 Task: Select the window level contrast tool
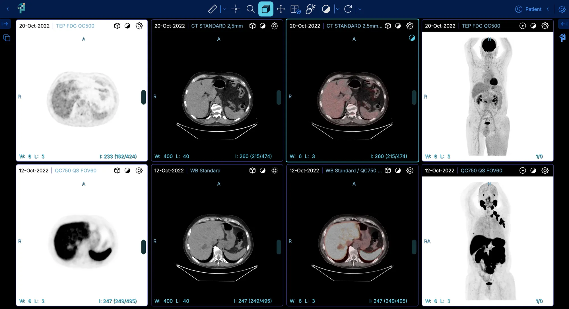[326, 9]
